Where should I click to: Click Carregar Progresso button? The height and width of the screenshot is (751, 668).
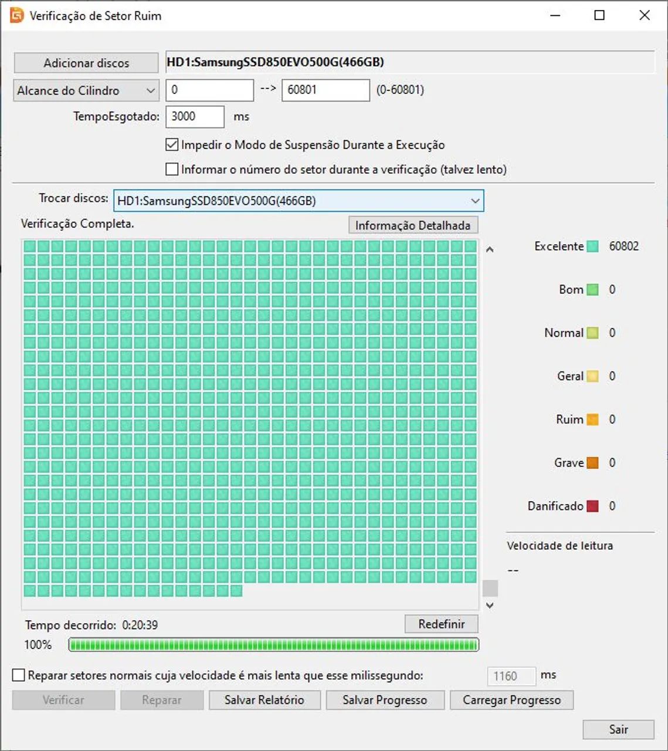click(511, 700)
